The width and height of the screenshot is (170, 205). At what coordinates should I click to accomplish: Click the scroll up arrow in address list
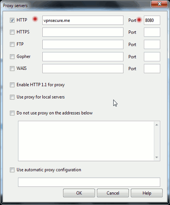pos(157,125)
